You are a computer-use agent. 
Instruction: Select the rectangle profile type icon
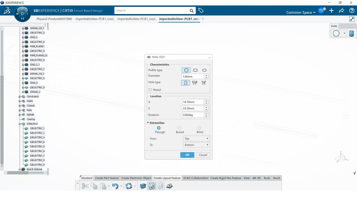coord(195,70)
